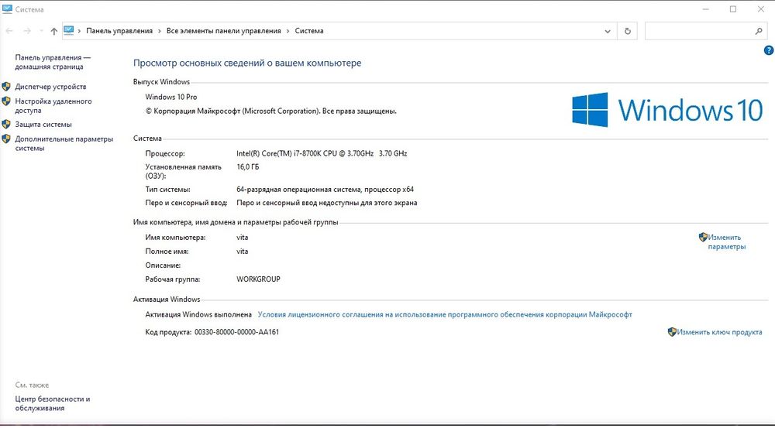Expand chevron after Все элементы панели управления
This screenshot has width=775, height=428.
tap(288, 31)
